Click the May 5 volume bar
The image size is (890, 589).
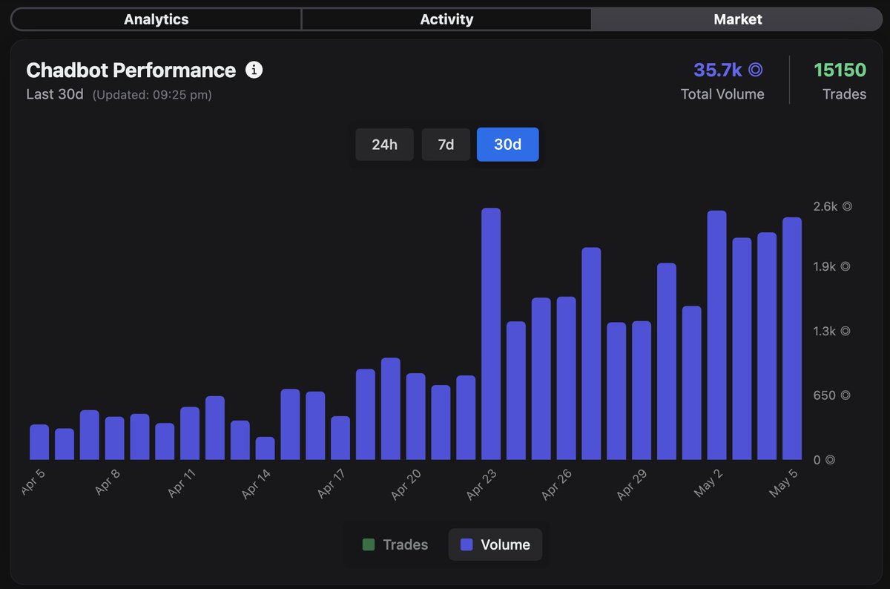pos(792,338)
